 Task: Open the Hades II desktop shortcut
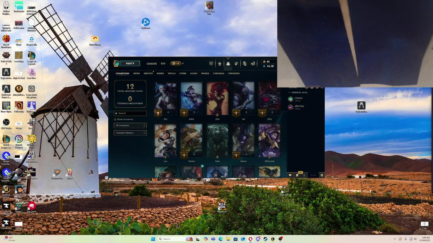[19, 207]
